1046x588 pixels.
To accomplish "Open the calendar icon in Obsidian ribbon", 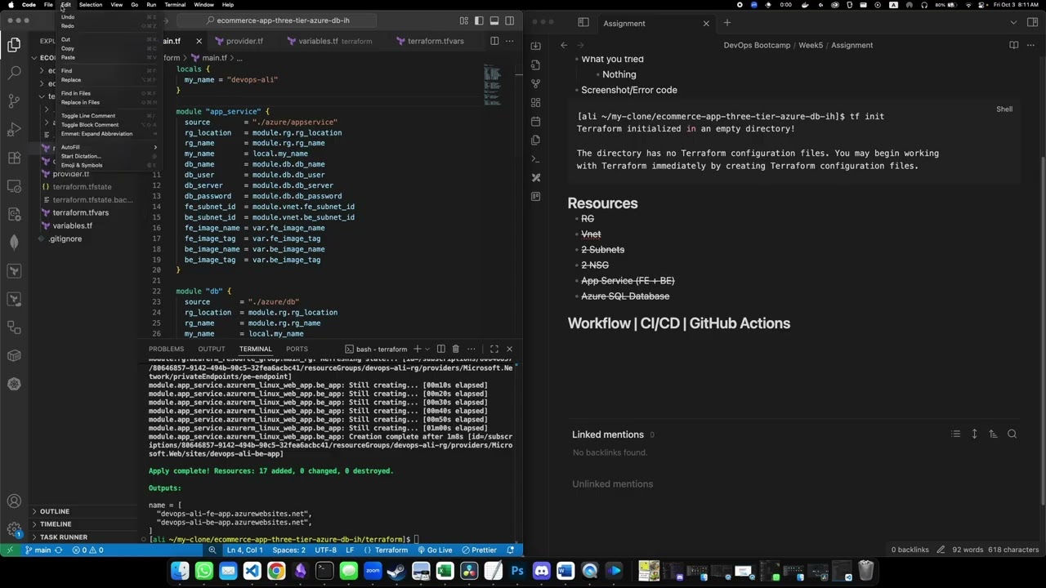I will (536, 121).
